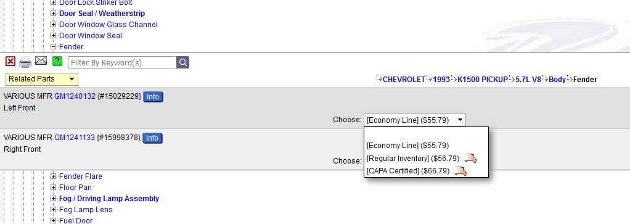Go to K1500 PICKUP breadcrumb
Image resolution: width=630 pixels, height=224 pixels.
tap(483, 80)
